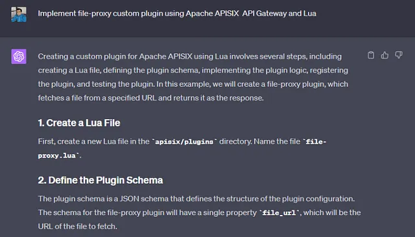The image size is (415, 237).
Task: Click the inline code 'file_url'
Action: pos(279,212)
